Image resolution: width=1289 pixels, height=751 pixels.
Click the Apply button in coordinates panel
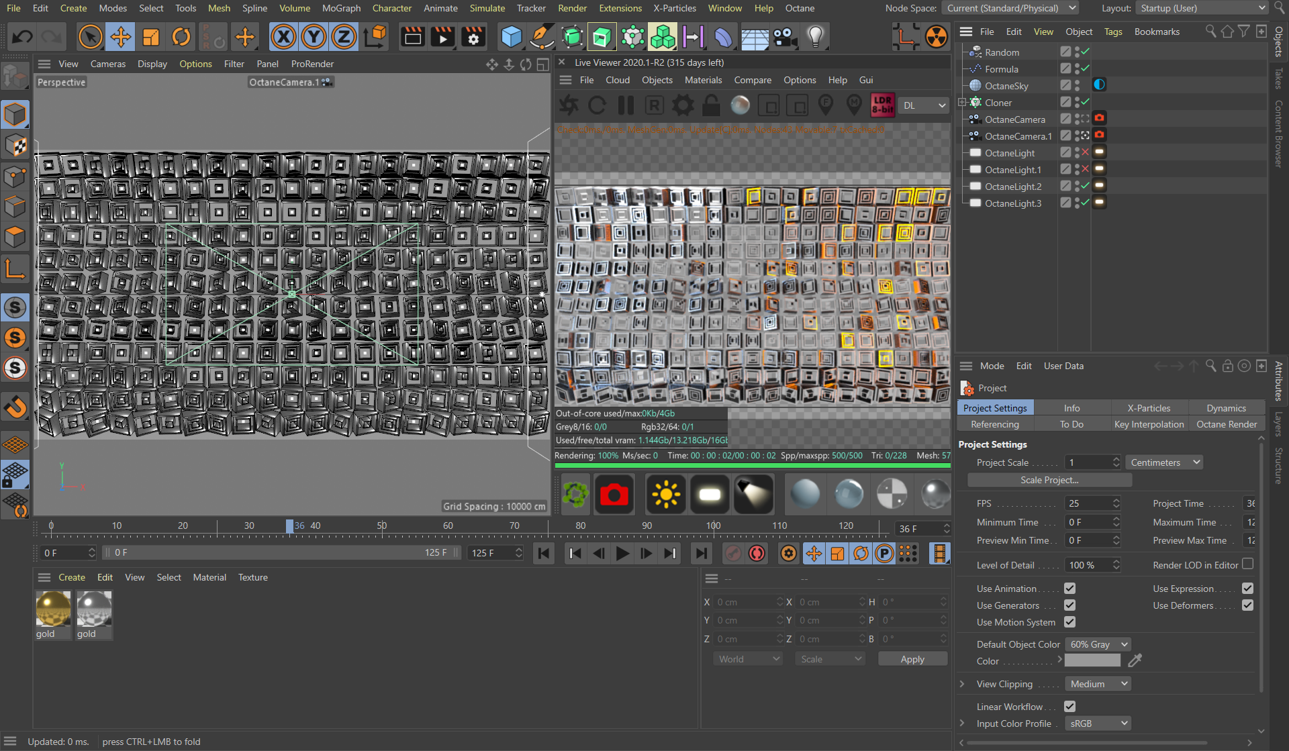[x=912, y=659]
